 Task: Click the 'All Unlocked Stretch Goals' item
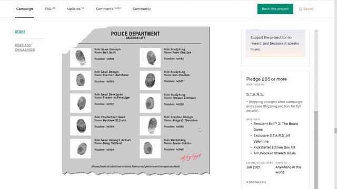[274, 153]
